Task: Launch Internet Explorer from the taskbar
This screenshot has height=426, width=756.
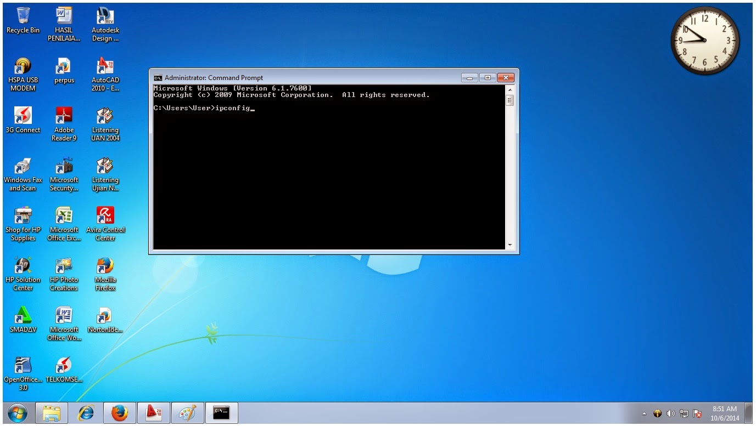Action: pos(86,413)
